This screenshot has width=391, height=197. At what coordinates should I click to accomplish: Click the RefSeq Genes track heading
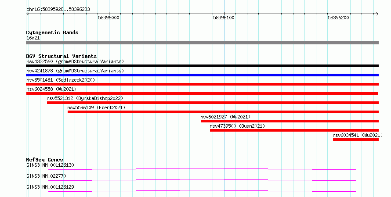point(44,160)
